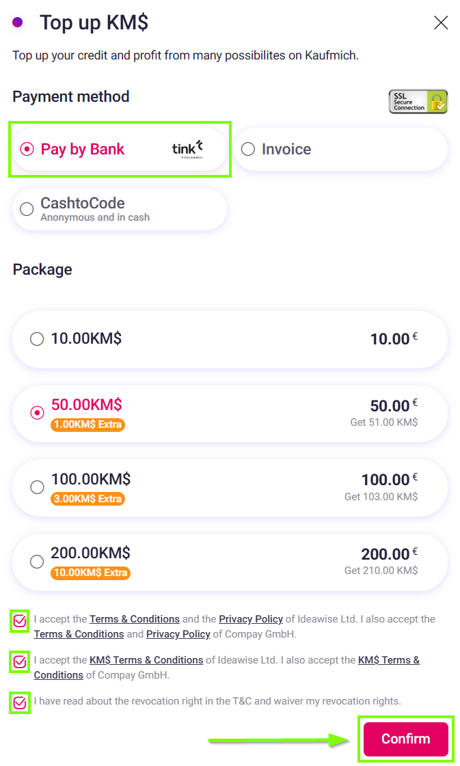The height and width of the screenshot is (766, 460).
Task: Close the Top up KM$ dialog
Action: [x=440, y=23]
